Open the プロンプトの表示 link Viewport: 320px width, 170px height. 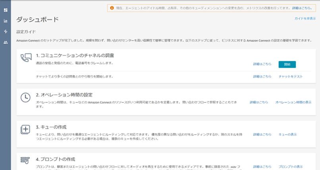click(291, 166)
